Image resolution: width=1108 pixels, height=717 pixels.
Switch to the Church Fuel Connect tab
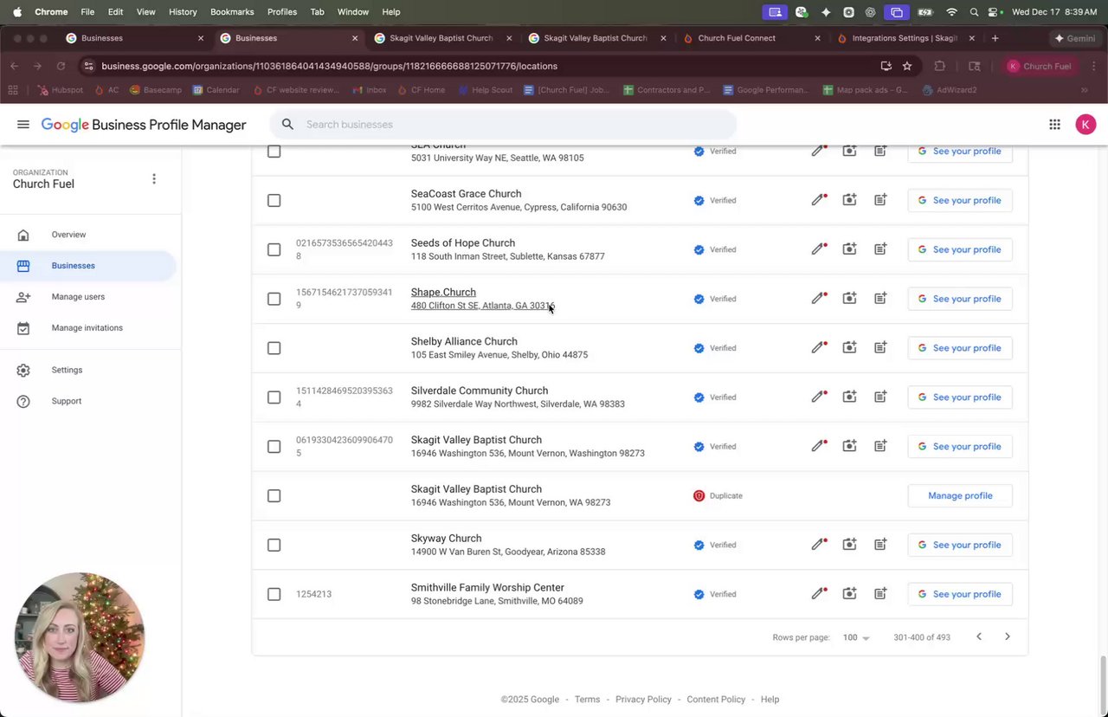tap(736, 38)
